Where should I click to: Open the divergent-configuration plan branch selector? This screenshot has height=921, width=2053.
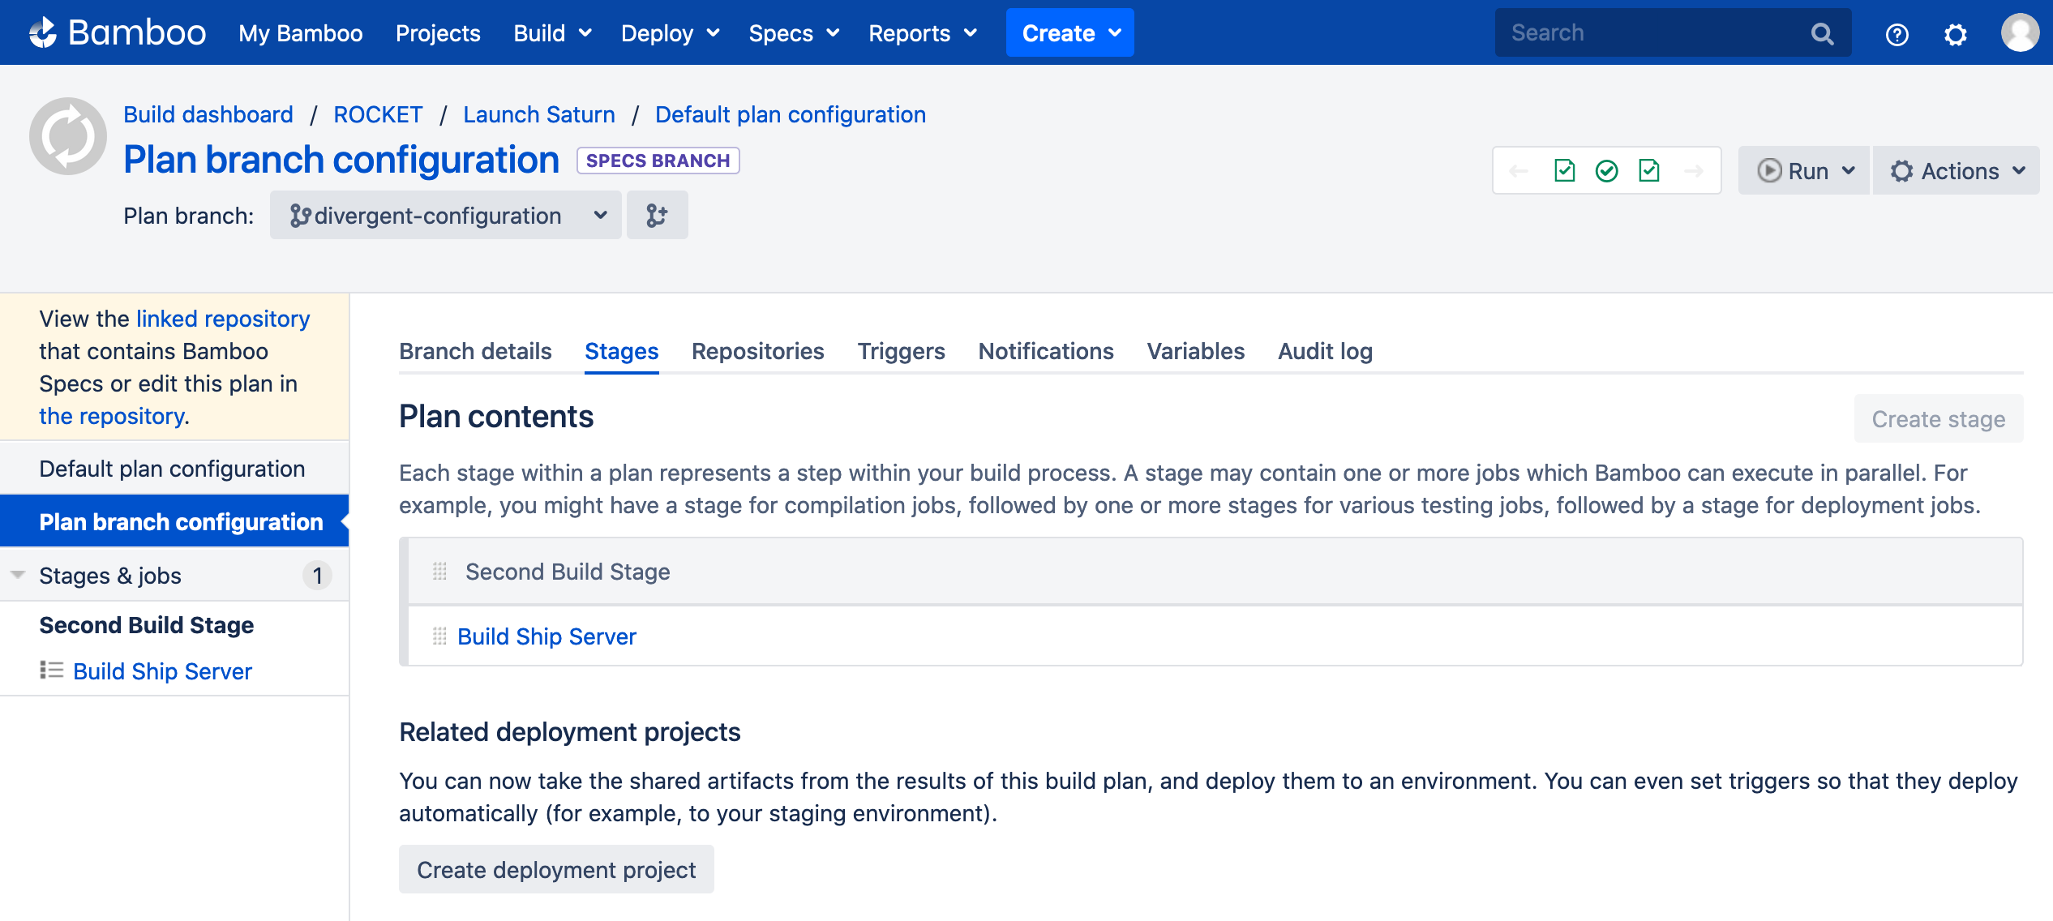pyautogui.click(x=446, y=215)
